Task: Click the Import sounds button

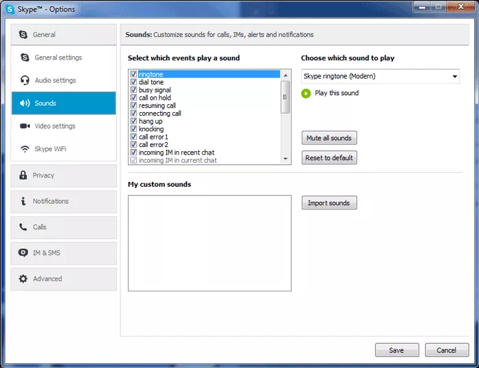Action: coord(329,202)
